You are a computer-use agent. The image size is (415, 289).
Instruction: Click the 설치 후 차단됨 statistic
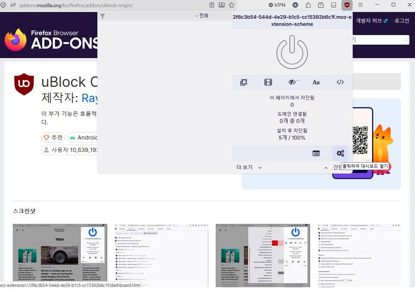point(292,134)
